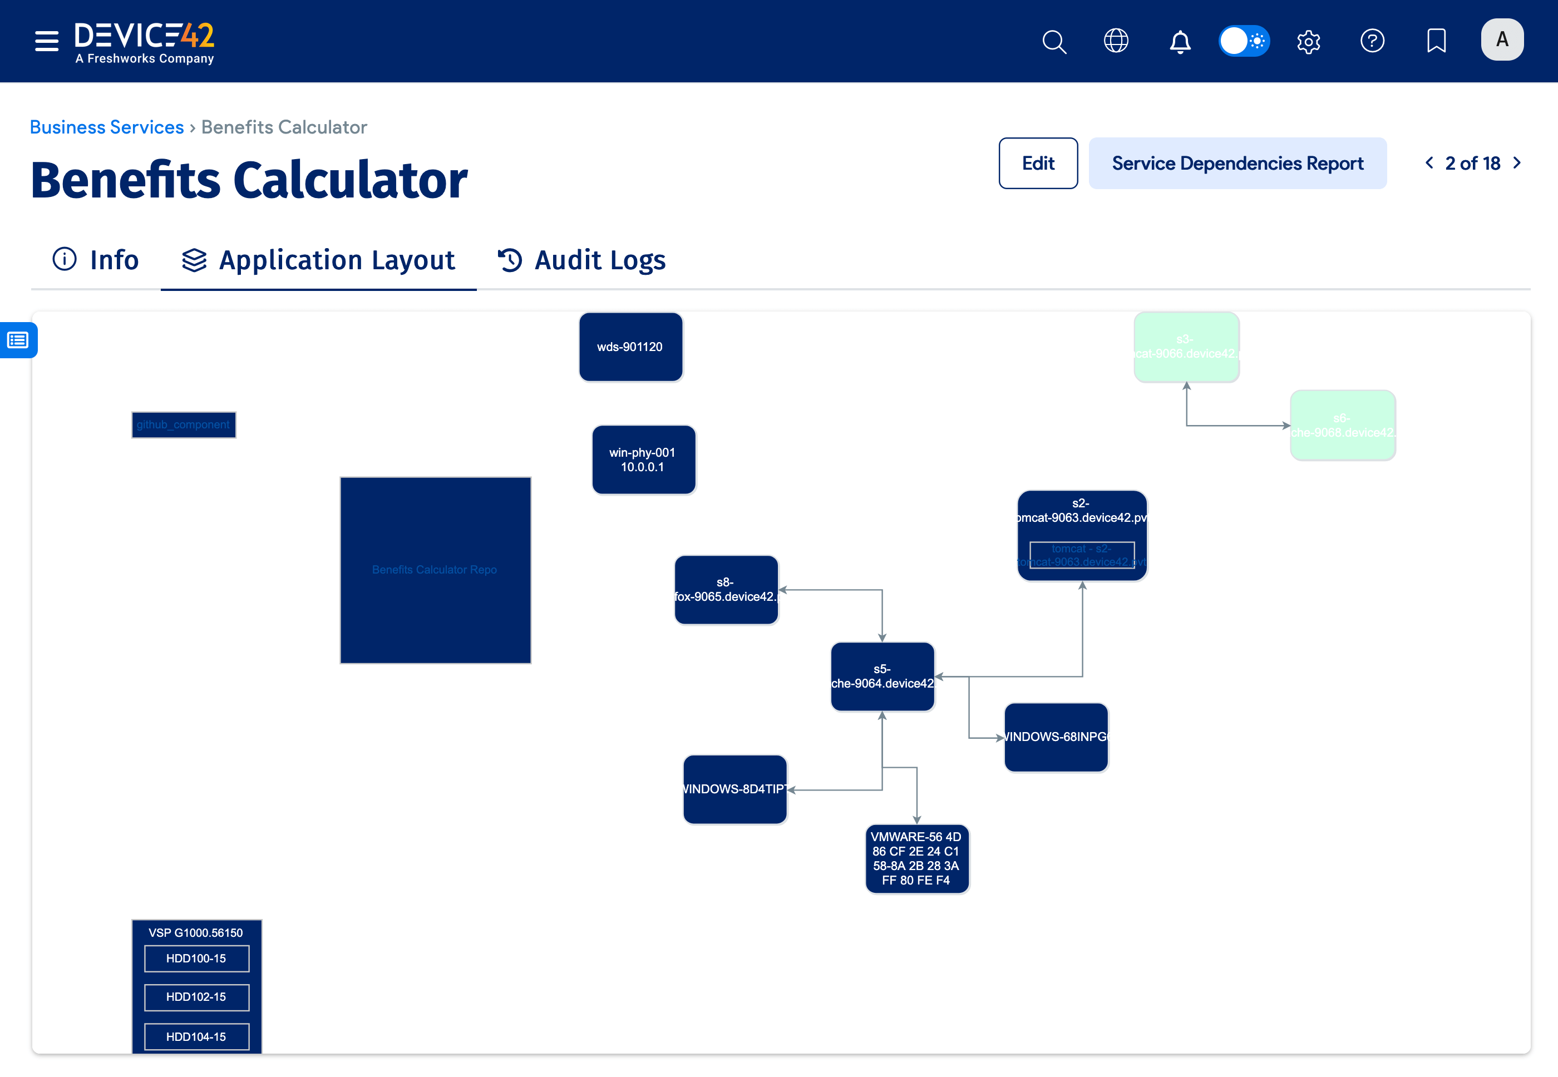Open the user avatar A menu
Screen dimensions: 1558x1077
coord(1501,40)
